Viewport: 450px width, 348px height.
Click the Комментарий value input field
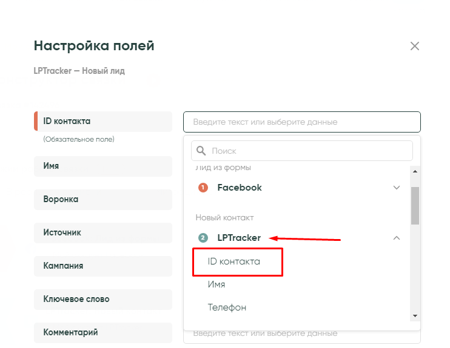(301, 334)
